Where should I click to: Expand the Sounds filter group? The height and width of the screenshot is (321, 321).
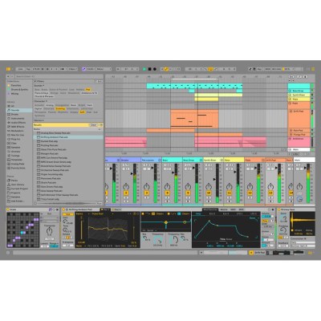point(39,86)
